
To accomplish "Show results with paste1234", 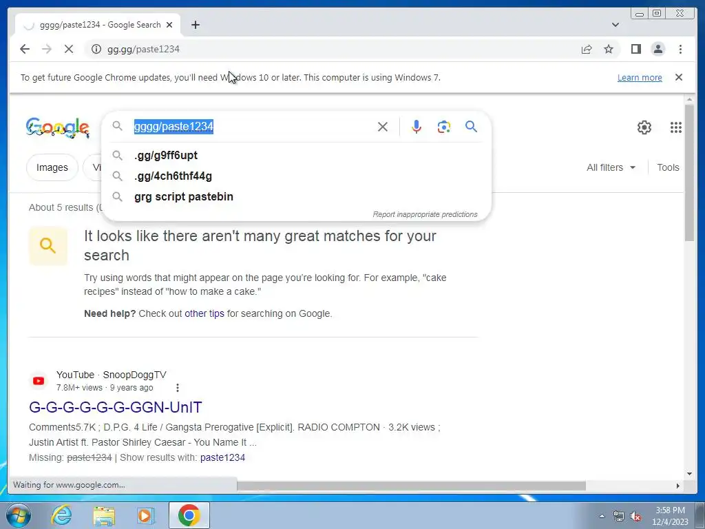I will pyautogui.click(x=222, y=457).
